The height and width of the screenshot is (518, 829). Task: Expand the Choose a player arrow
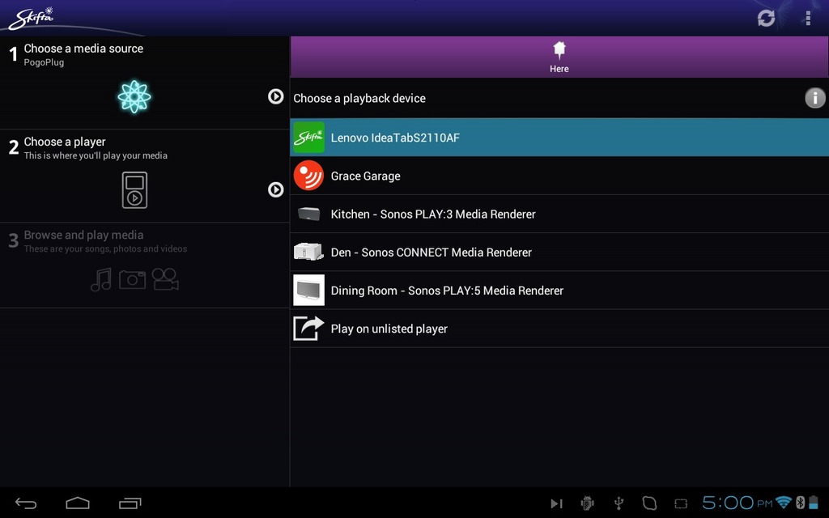click(x=275, y=189)
